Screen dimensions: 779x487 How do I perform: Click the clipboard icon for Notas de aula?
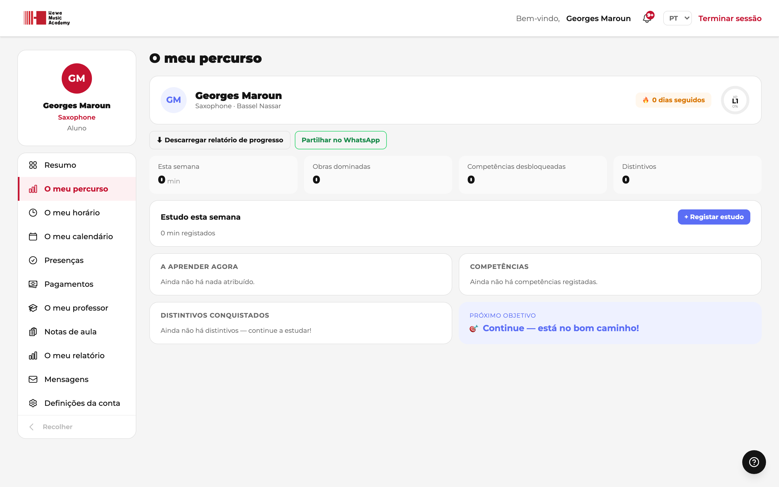pos(33,332)
